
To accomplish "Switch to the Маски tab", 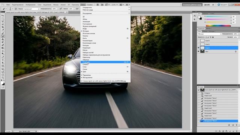I will click(x=208, y=28).
